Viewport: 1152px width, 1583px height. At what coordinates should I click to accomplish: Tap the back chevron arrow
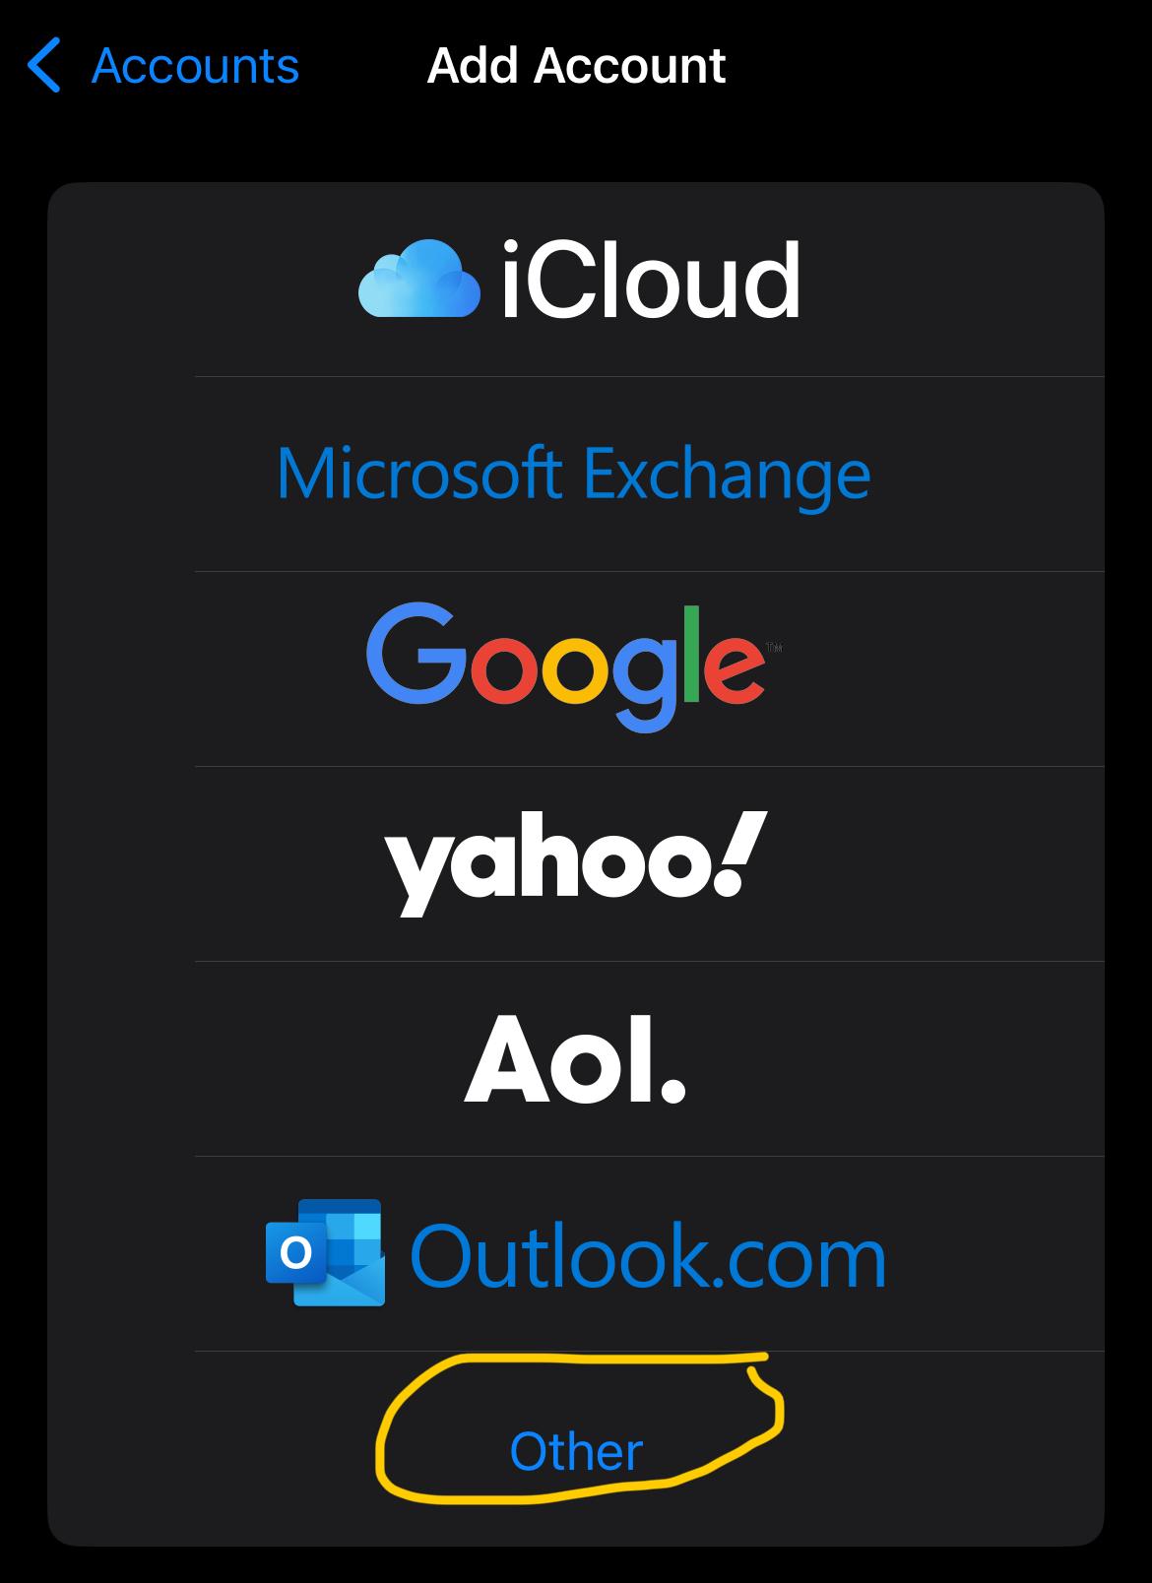tap(44, 66)
